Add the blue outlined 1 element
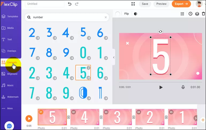206x130 pixels. click(100, 93)
